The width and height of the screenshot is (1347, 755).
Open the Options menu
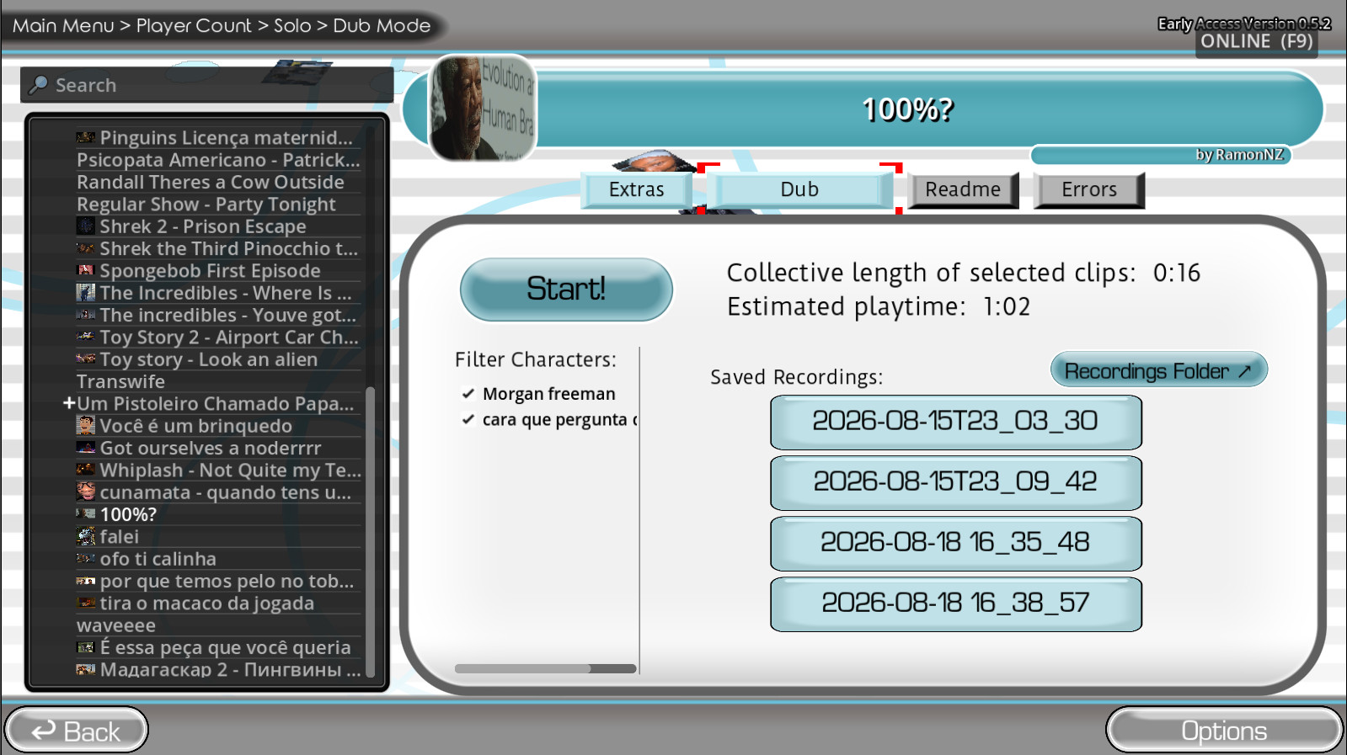[1224, 731]
